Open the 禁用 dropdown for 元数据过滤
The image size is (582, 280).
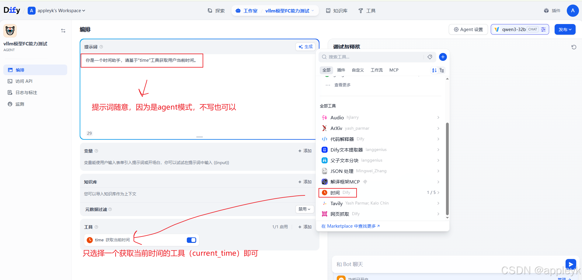click(x=304, y=209)
